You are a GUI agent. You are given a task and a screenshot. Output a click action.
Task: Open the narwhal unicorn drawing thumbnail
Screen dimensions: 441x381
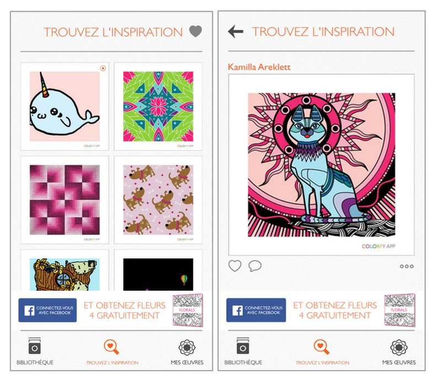(x=64, y=106)
